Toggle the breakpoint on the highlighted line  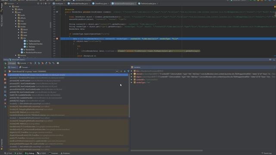(x=57, y=39)
